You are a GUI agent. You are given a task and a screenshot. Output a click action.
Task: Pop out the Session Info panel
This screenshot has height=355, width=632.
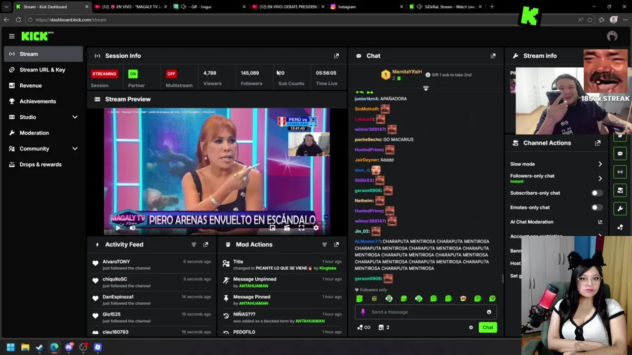(x=336, y=56)
